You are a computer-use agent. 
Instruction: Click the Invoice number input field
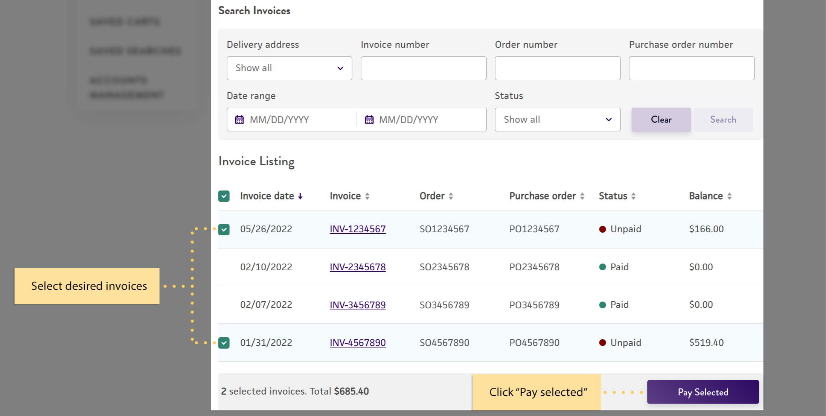click(423, 68)
